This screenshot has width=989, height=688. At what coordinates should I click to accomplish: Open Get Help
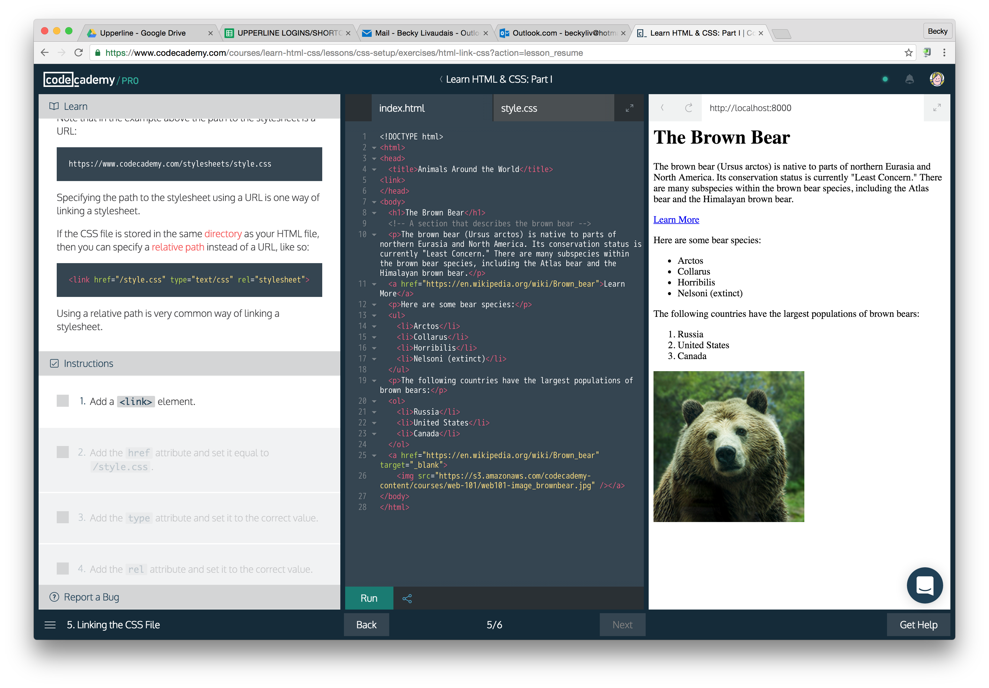pyautogui.click(x=918, y=625)
